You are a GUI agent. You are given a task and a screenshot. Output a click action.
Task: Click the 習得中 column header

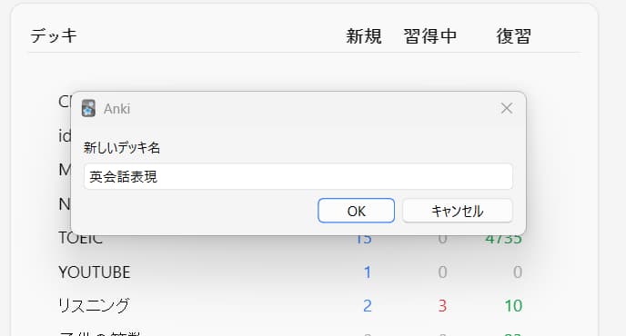click(430, 36)
